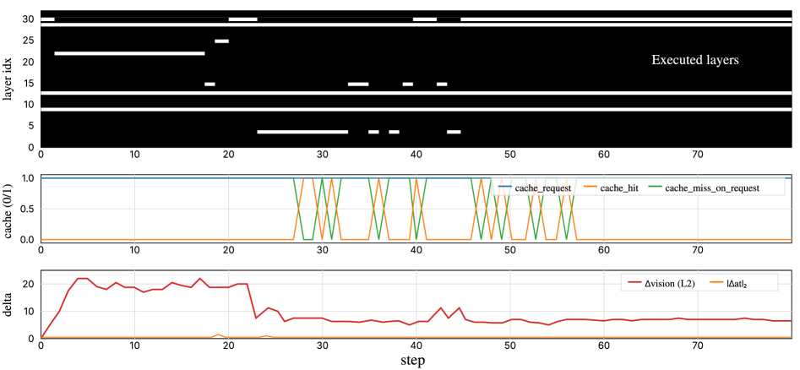This screenshot has height=370, width=800.
Task: Click the "0.5" tick on the cache chart
Action: coord(30,209)
